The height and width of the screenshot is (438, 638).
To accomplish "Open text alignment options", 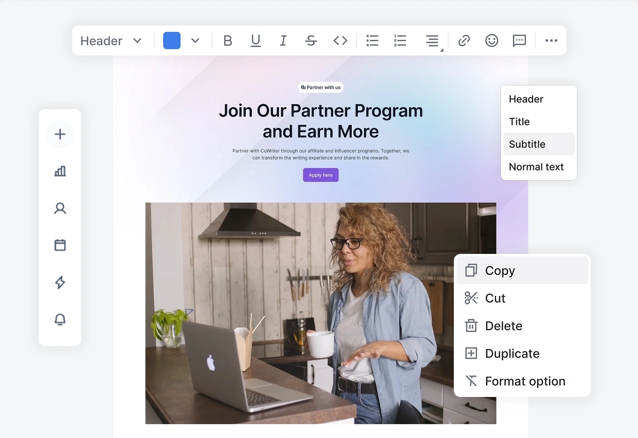I will (432, 40).
